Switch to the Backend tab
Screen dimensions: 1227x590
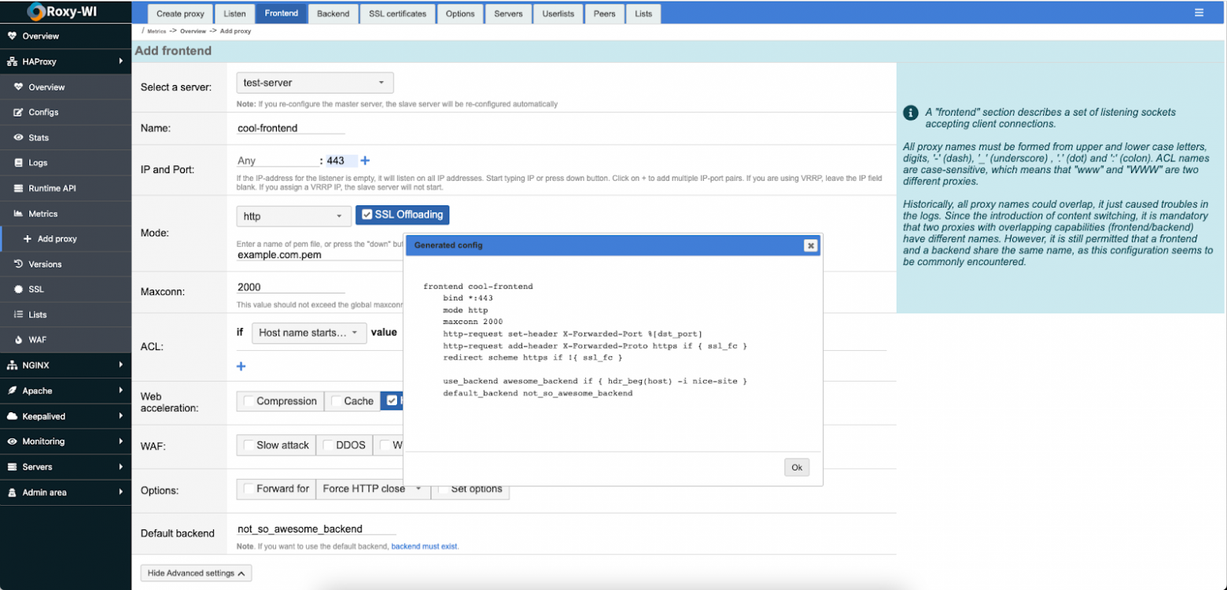point(333,13)
